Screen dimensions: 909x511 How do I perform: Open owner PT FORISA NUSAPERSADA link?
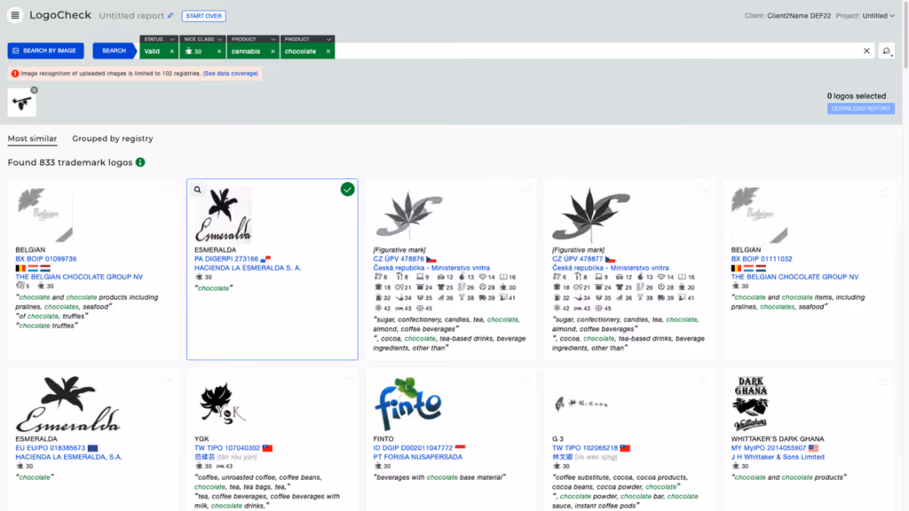(x=418, y=457)
